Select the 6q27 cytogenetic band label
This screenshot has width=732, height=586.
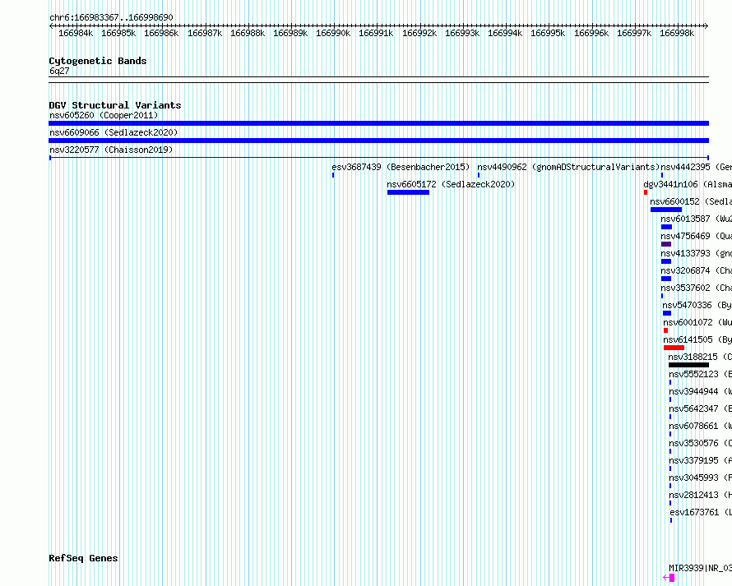tap(59, 71)
